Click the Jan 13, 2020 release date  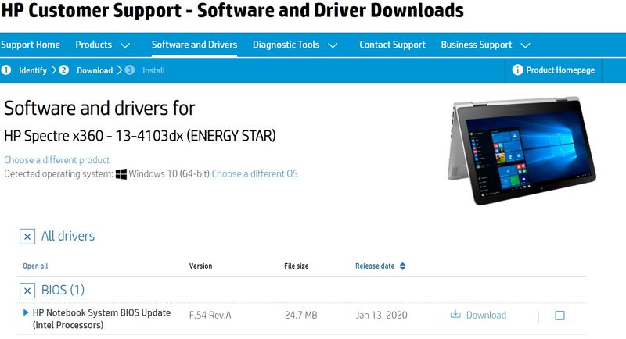381,315
